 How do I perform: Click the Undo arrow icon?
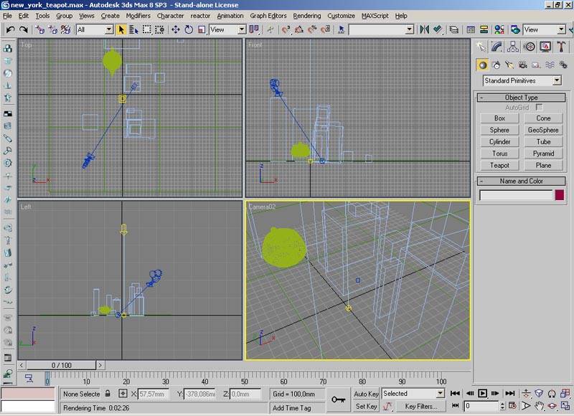tap(10, 29)
